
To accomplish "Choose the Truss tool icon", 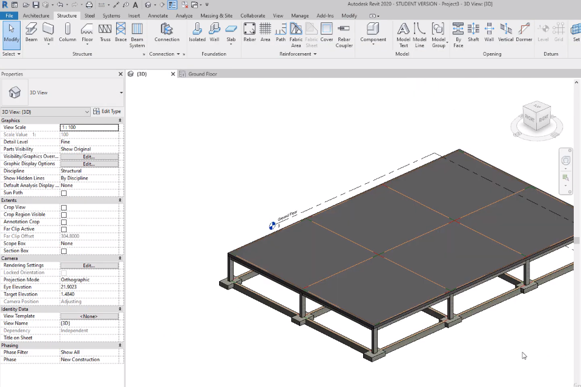I will click(x=105, y=32).
